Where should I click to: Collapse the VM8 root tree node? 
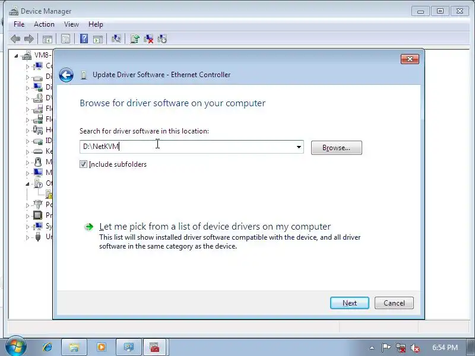[16, 56]
